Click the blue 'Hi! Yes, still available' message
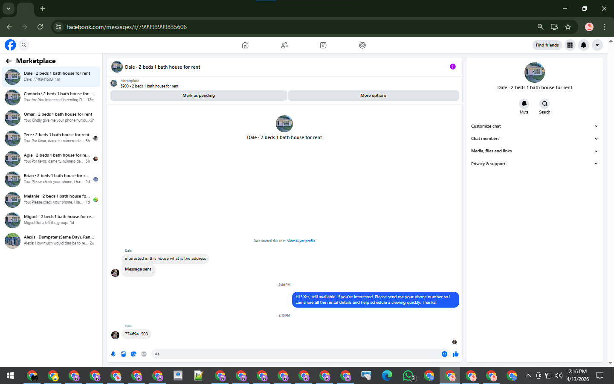The width and height of the screenshot is (614, 384). click(376, 300)
